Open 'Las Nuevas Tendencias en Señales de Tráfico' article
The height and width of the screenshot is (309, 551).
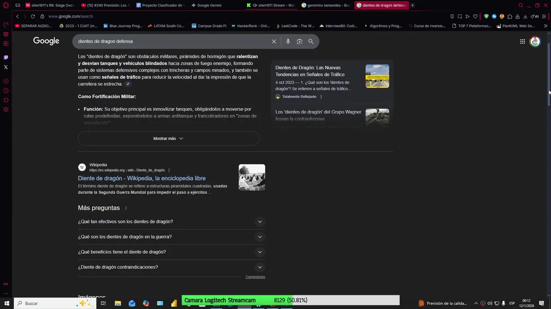(310, 71)
